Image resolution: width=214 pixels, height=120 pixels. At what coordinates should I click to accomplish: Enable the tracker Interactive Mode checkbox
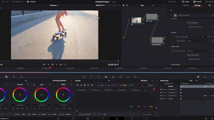(x=77, y=114)
